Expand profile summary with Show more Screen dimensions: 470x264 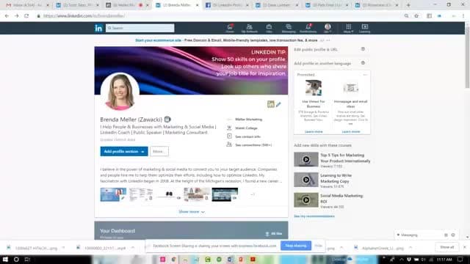click(x=192, y=212)
